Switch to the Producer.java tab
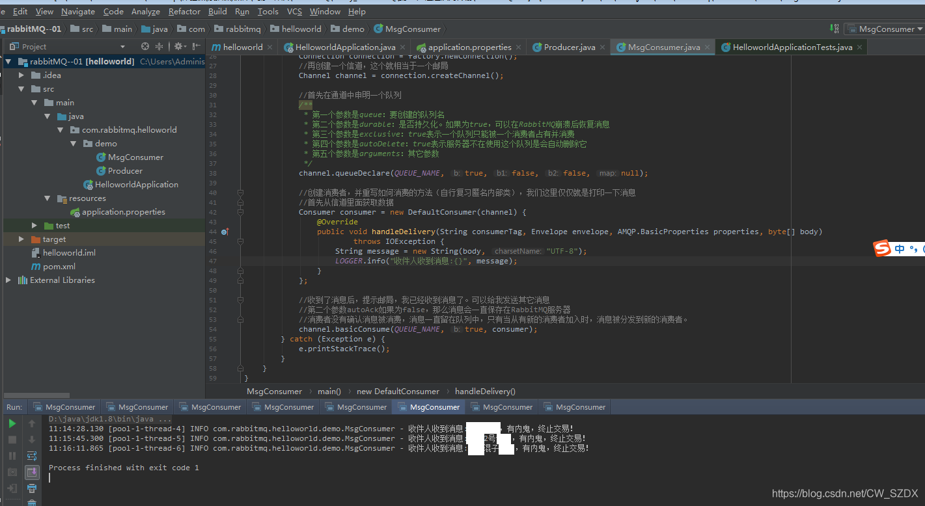 click(x=570, y=47)
